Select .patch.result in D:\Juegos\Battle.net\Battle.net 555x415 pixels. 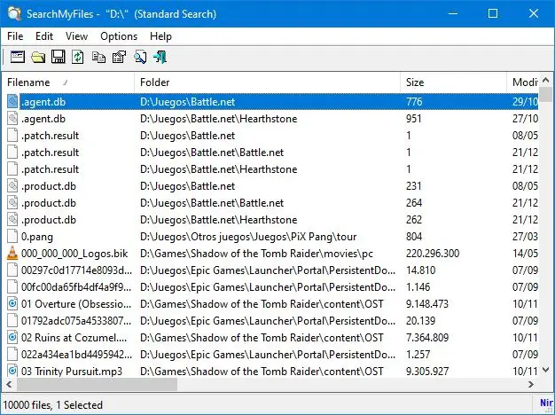click(270, 153)
